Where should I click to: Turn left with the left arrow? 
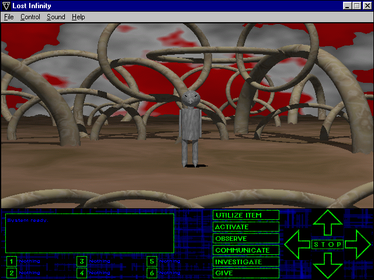297,244
